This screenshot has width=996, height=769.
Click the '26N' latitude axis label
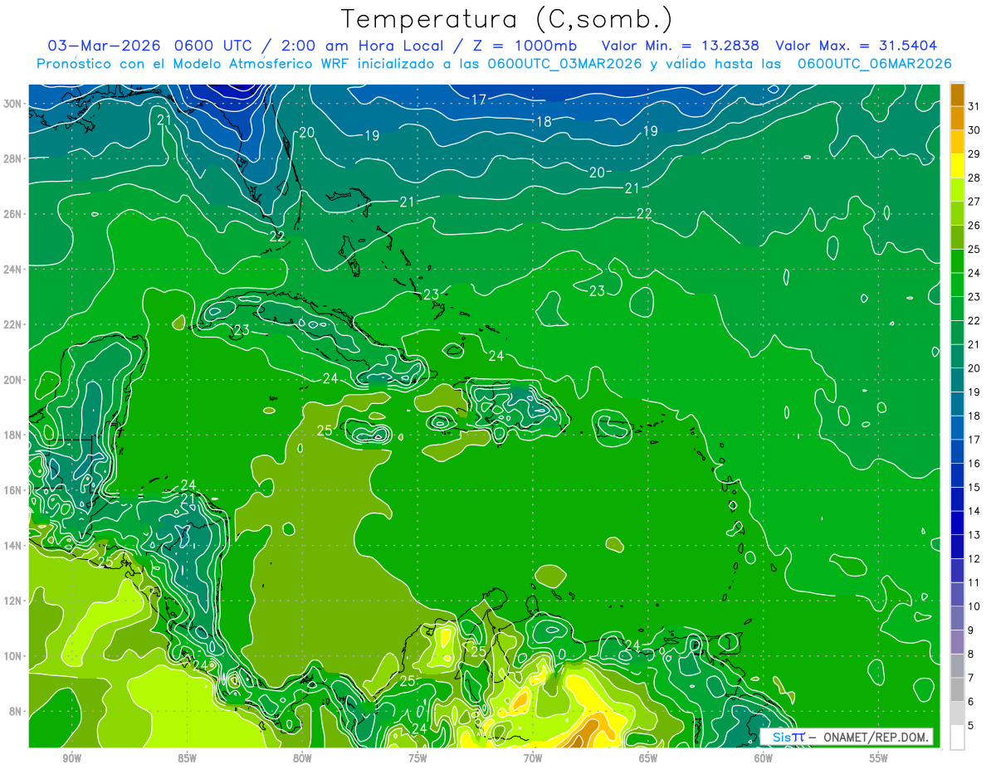(12, 214)
